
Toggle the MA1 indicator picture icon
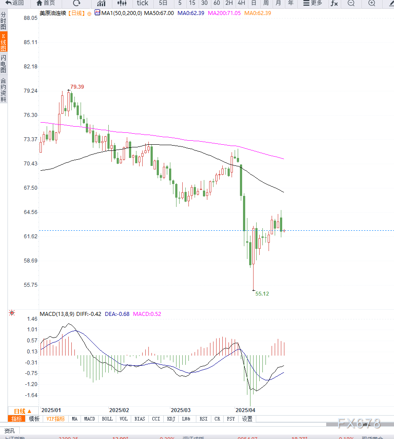click(x=97, y=13)
